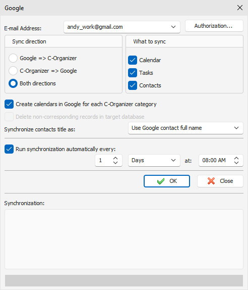
Task: Uncheck the Calendar sync checkbox
Action: (x=133, y=60)
